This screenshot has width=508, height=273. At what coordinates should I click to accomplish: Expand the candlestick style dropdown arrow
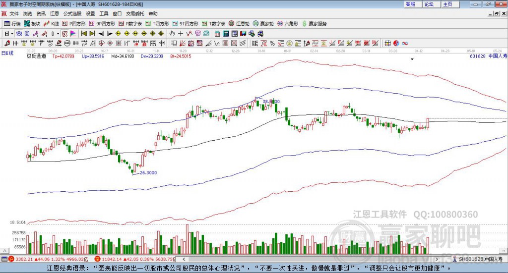coord(58,34)
